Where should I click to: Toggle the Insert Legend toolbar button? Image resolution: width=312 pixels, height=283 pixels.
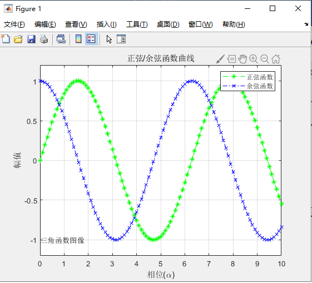tap(91, 39)
